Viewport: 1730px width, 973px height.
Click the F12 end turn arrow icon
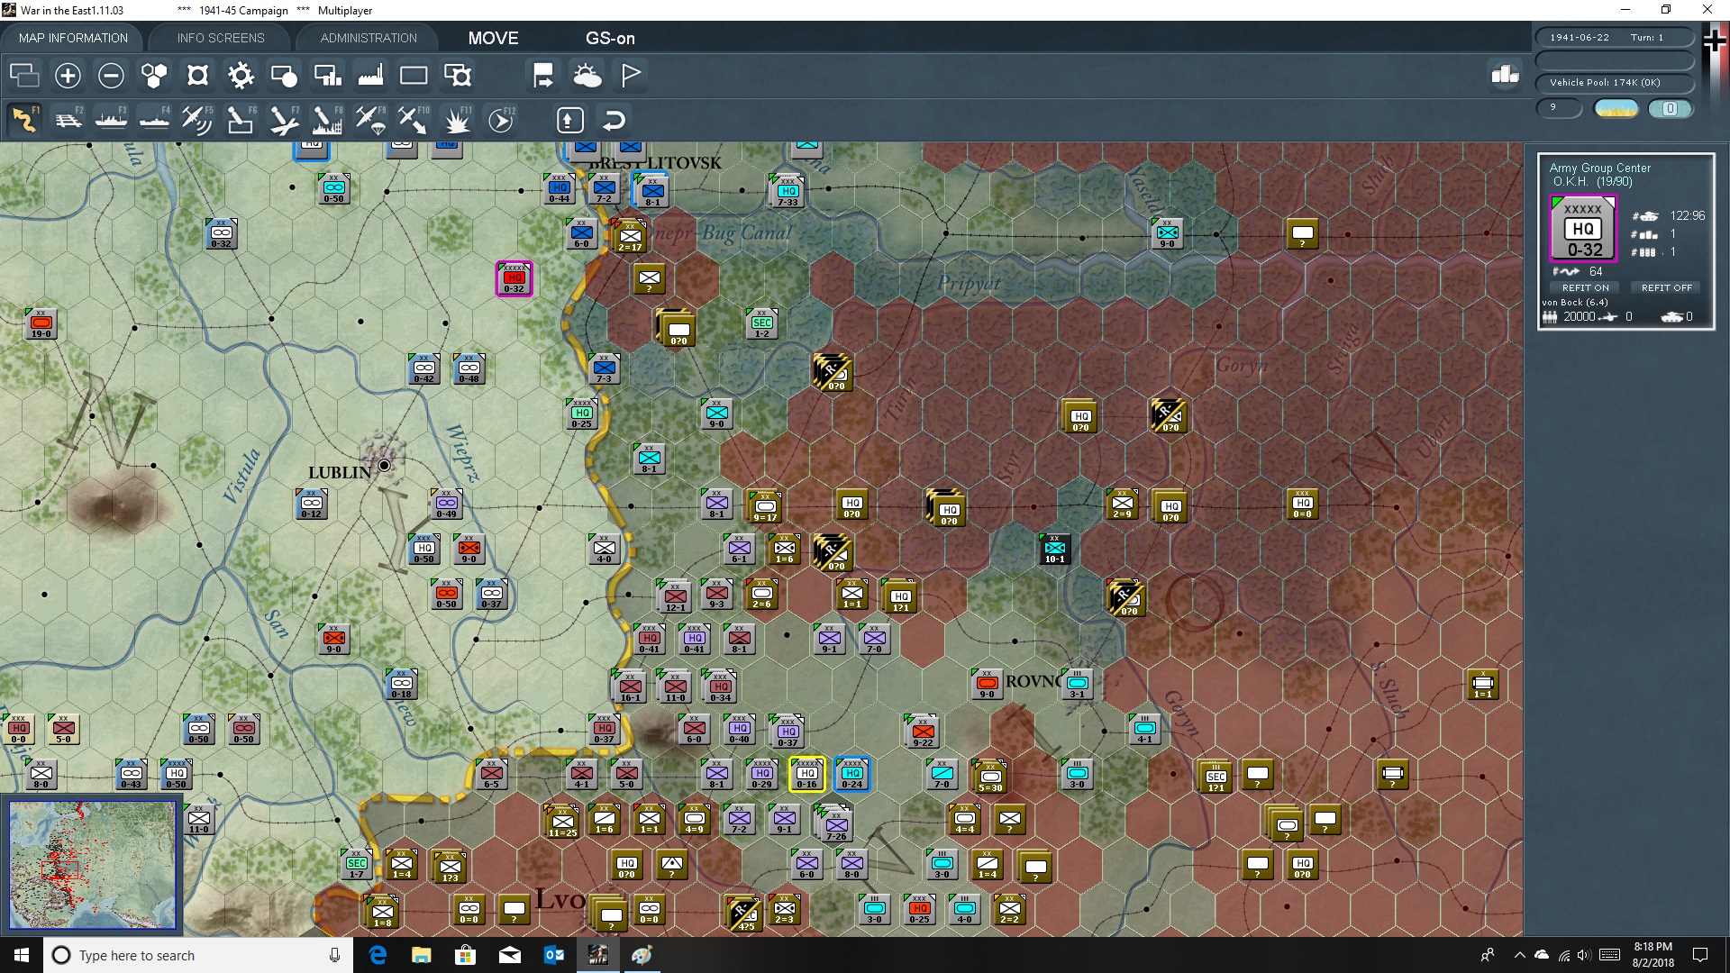(500, 120)
